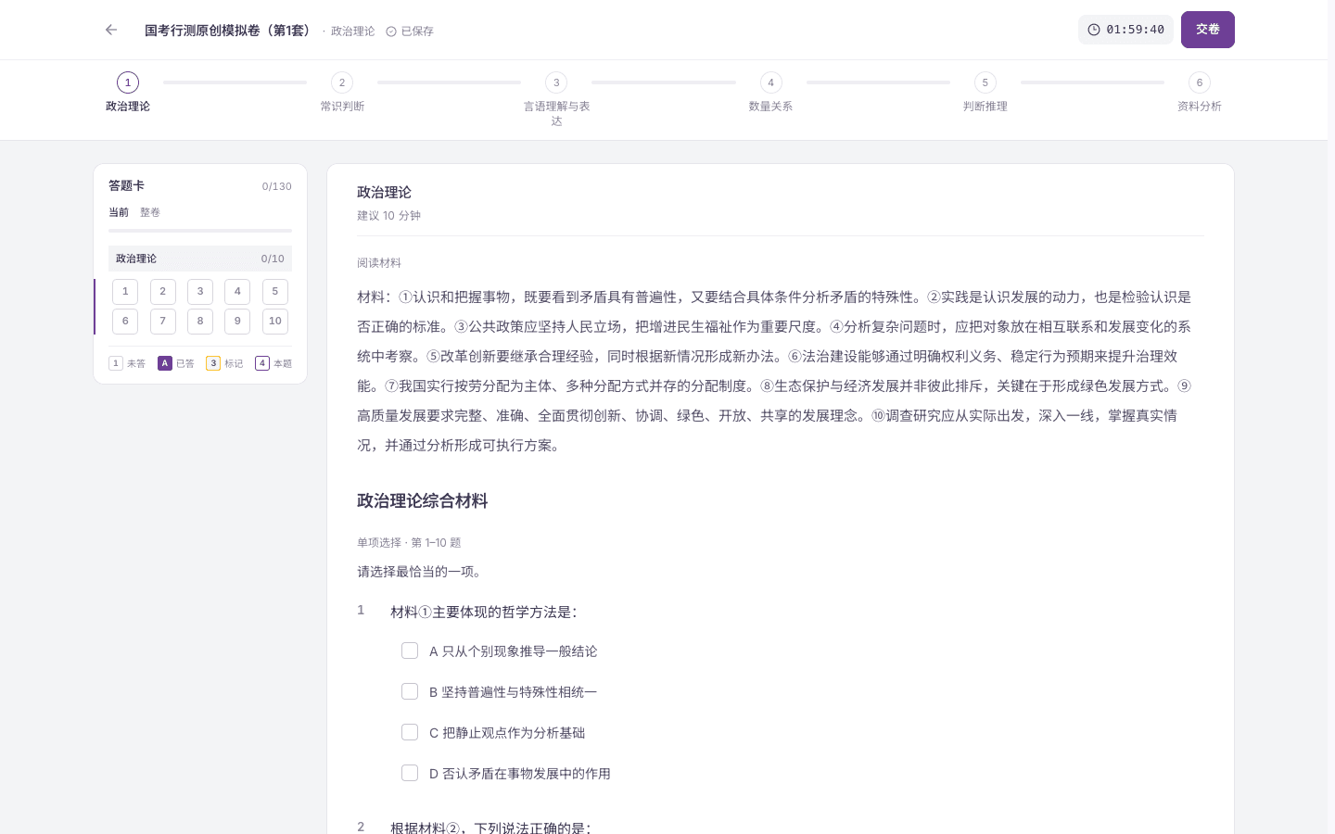Viewport: 1335px width, 834px height.
Task: Check option B 坚持普遍性与特殊性相统一
Action: point(410,691)
